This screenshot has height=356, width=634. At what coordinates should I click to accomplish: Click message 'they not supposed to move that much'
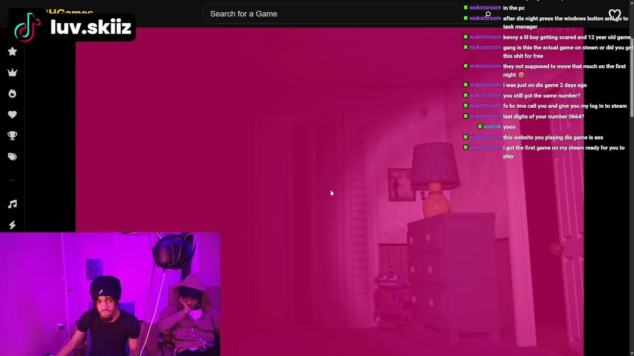(564, 71)
